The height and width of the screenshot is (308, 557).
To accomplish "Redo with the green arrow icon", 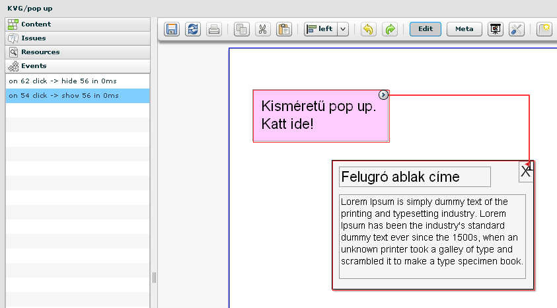I will (x=389, y=29).
